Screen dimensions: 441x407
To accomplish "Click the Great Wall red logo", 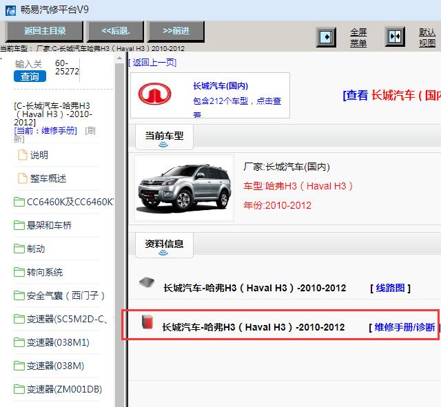I will [154, 94].
